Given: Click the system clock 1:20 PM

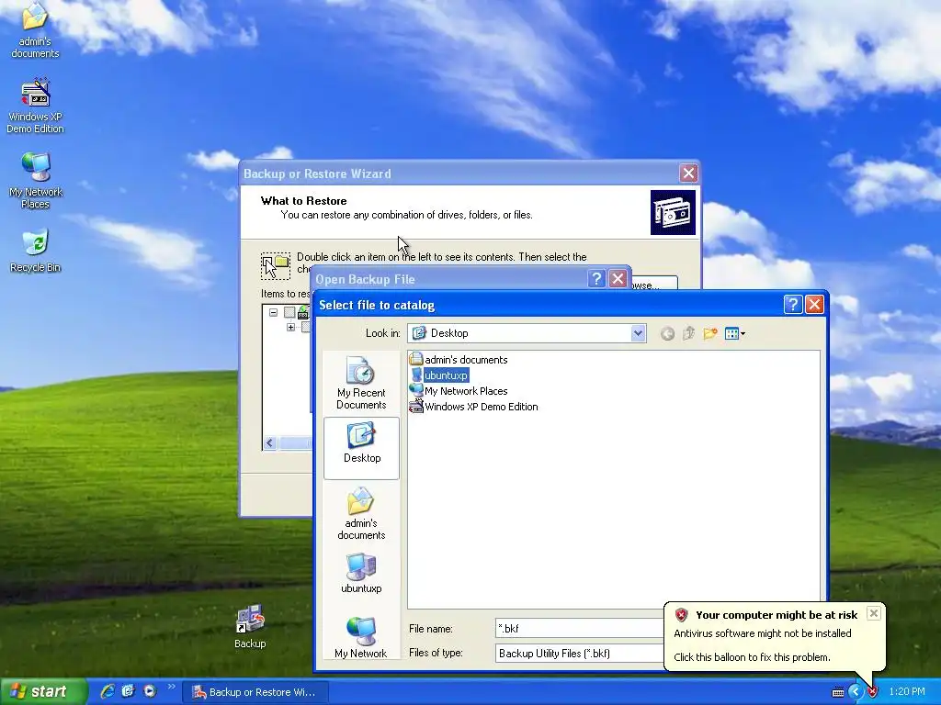Looking at the screenshot, I should coord(907,692).
